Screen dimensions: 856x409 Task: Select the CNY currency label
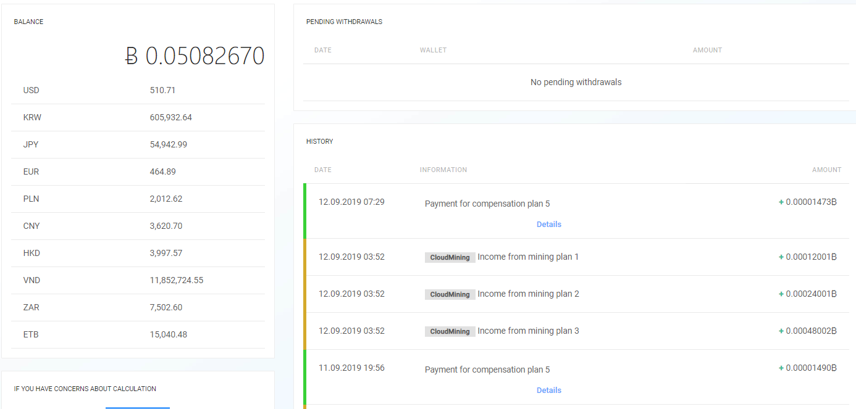pos(31,226)
